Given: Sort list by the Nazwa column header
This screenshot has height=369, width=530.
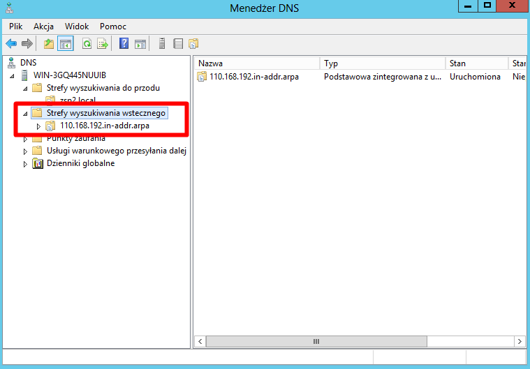Looking at the screenshot, I should (x=256, y=63).
